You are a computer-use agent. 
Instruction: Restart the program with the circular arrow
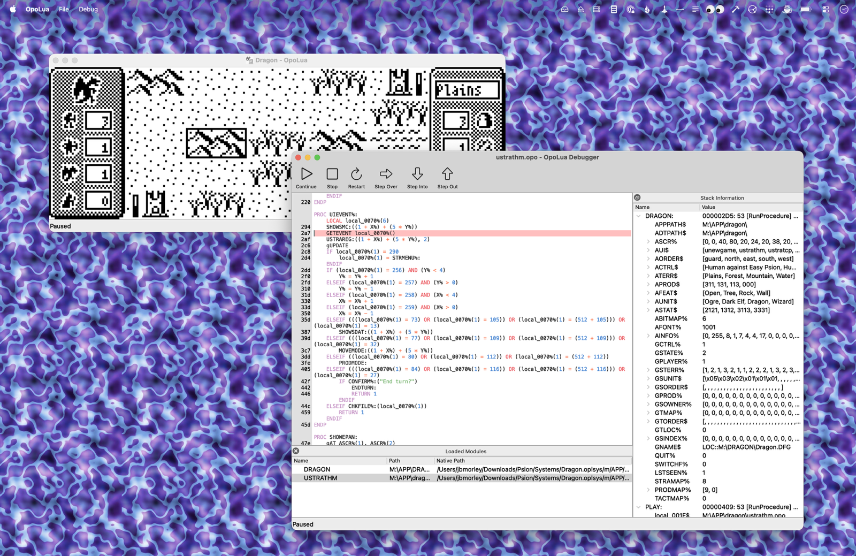click(356, 174)
